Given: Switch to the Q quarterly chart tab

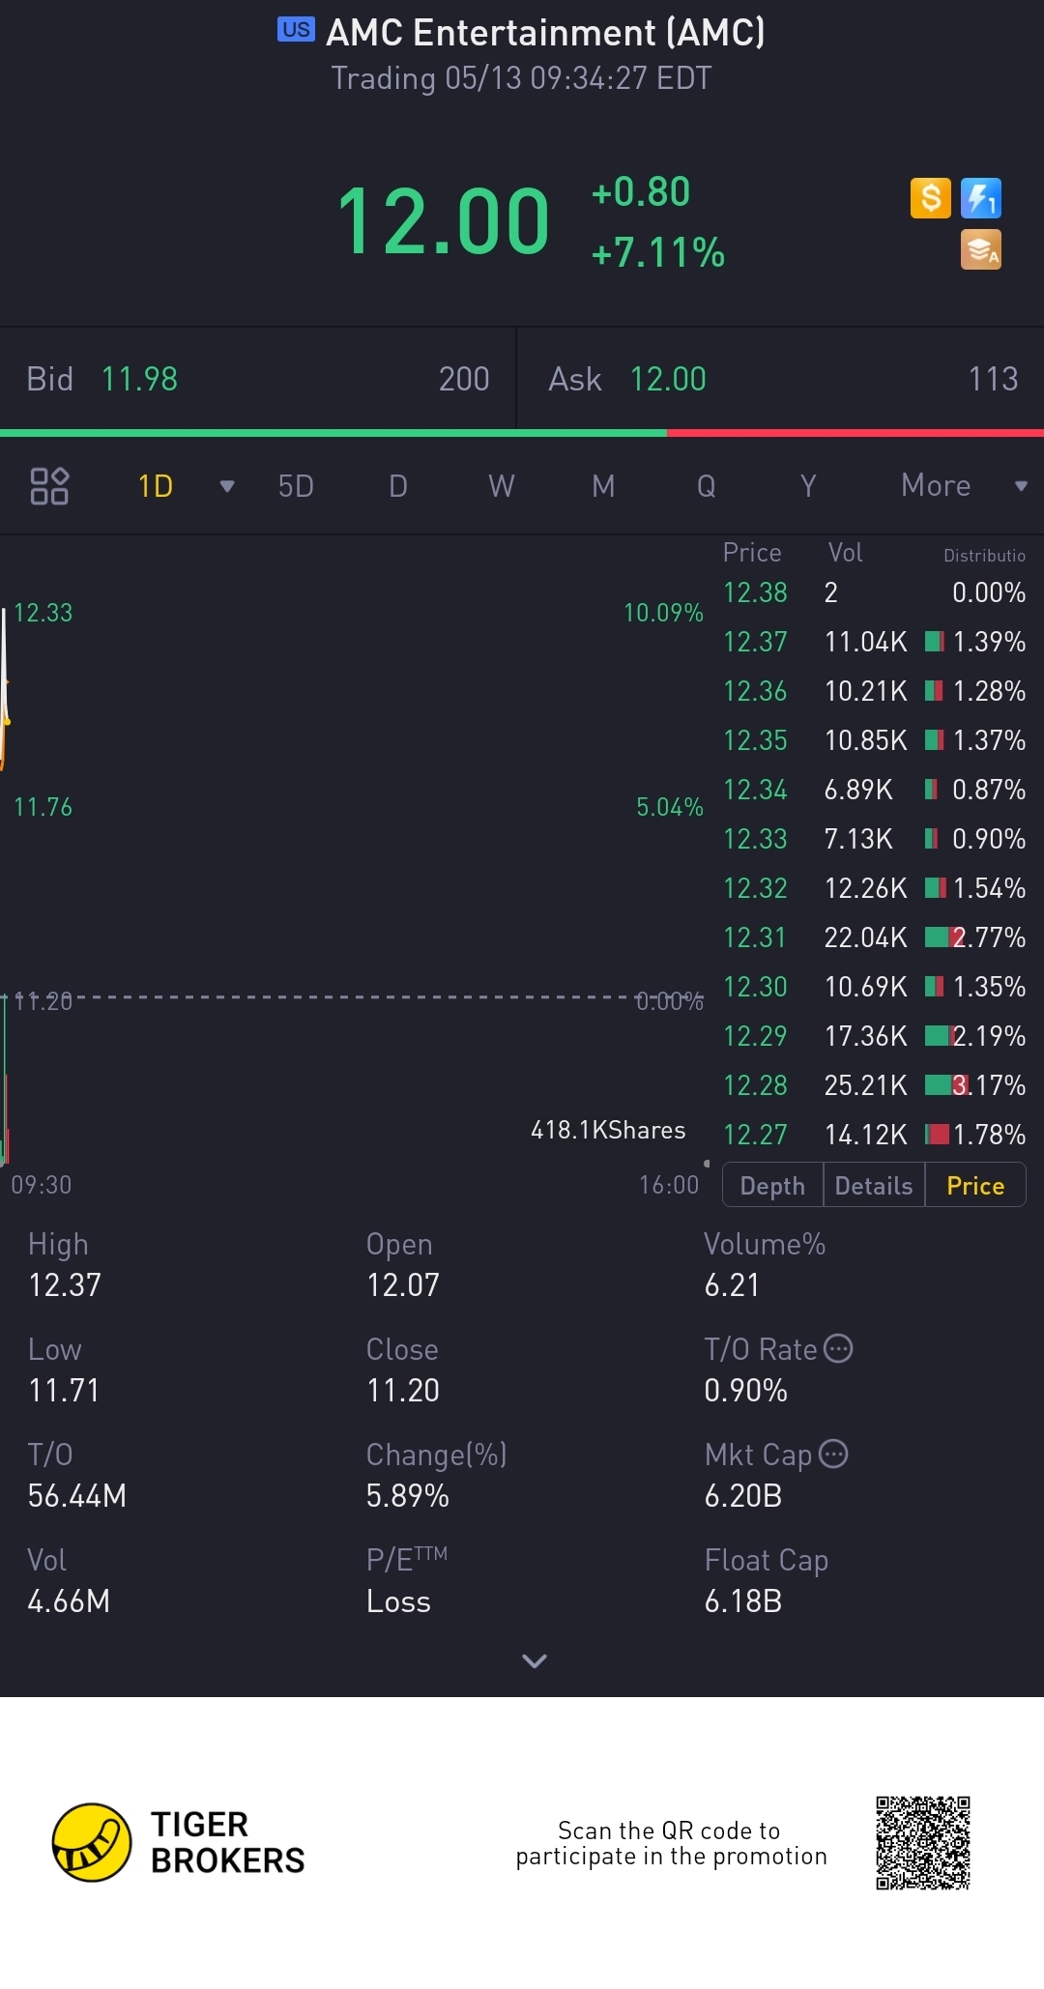Looking at the screenshot, I should click(707, 486).
